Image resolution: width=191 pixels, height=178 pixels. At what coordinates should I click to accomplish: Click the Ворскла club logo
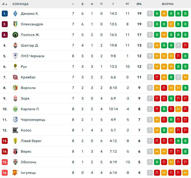[15, 88]
